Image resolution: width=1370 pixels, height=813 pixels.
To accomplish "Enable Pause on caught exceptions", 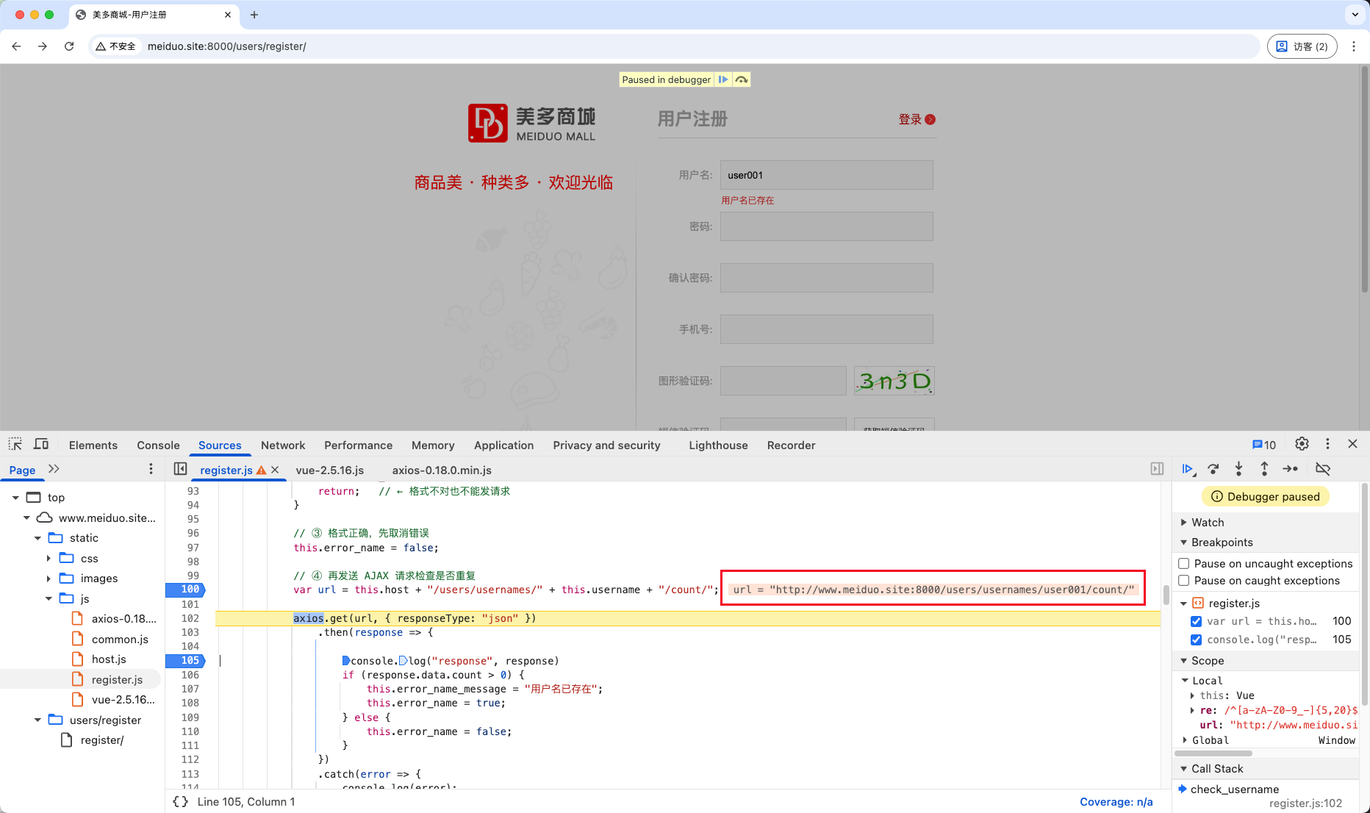I will 1184,581.
